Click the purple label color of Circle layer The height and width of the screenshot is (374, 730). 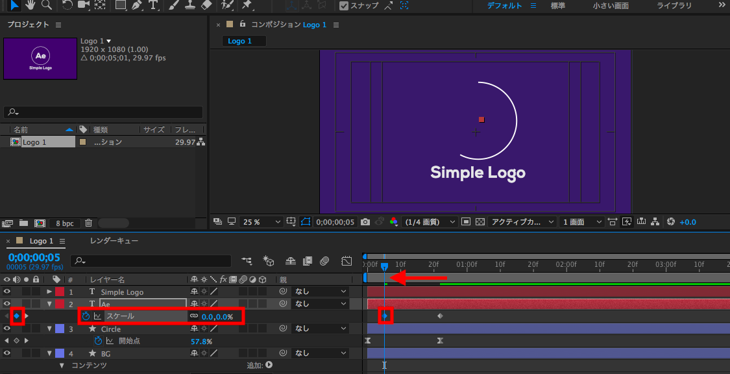60,329
